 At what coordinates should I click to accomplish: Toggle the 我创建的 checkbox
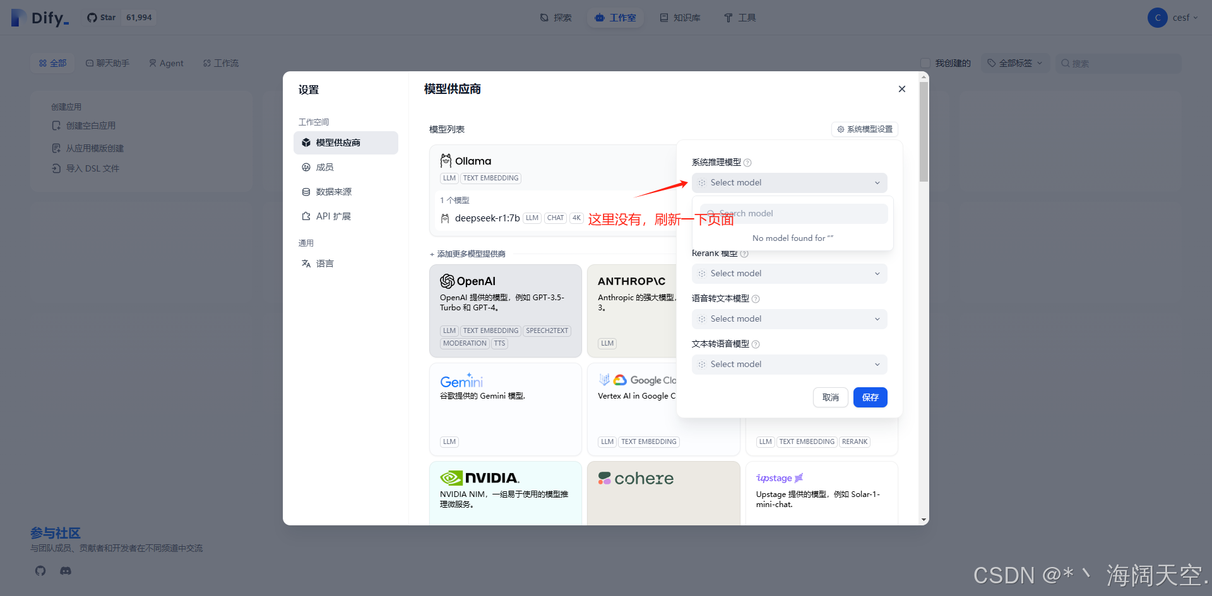tap(925, 63)
